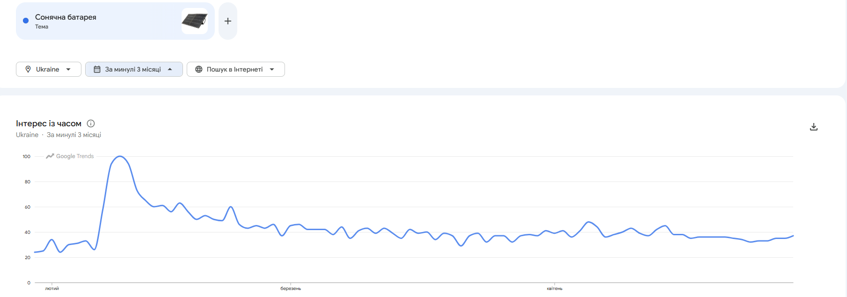The image size is (847, 297).
Task: Click the "березень" marker on the timeline axis
Action: click(291, 289)
